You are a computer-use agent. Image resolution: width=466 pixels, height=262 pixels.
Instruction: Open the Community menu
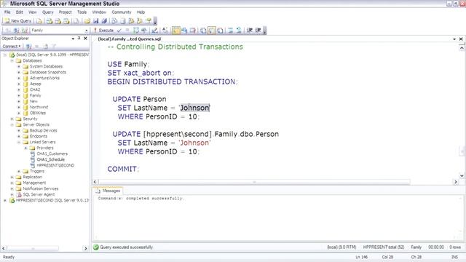[x=122, y=12]
